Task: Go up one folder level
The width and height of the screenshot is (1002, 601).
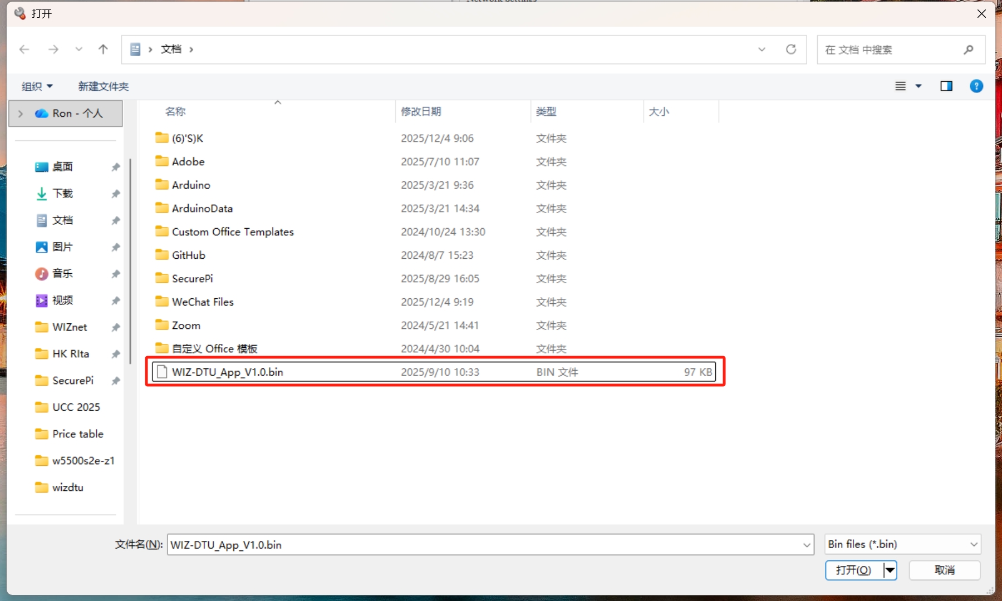Action: tap(103, 50)
